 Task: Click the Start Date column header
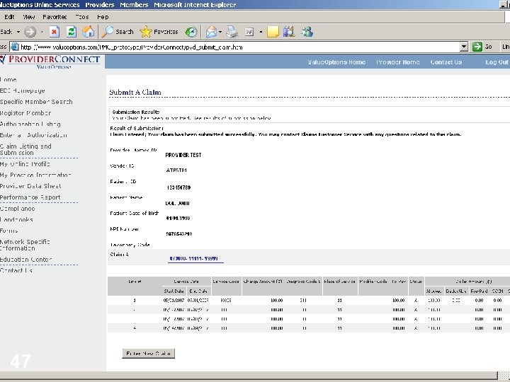click(x=174, y=291)
